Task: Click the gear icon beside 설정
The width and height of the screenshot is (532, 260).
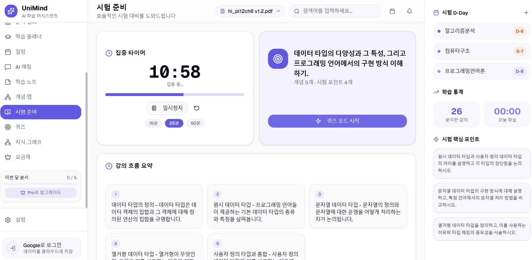Action: pos(8,220)
